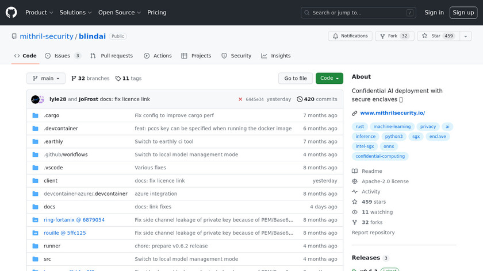The width and height of the screenshot is (483, 271).
Task: Star the blindai repository
Action: (436, 36)
